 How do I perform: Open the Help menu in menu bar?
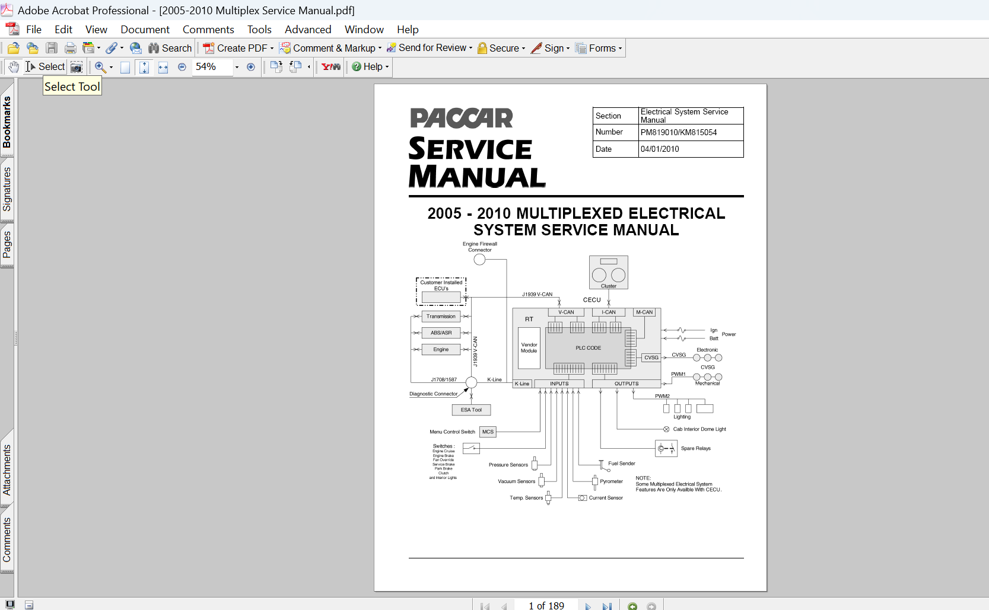(408, 30)
